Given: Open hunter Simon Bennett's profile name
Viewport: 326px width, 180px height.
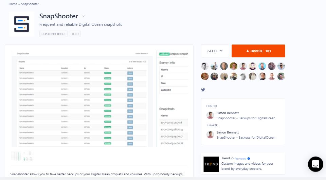Looking at the screenshot, I should click(228, 113).
